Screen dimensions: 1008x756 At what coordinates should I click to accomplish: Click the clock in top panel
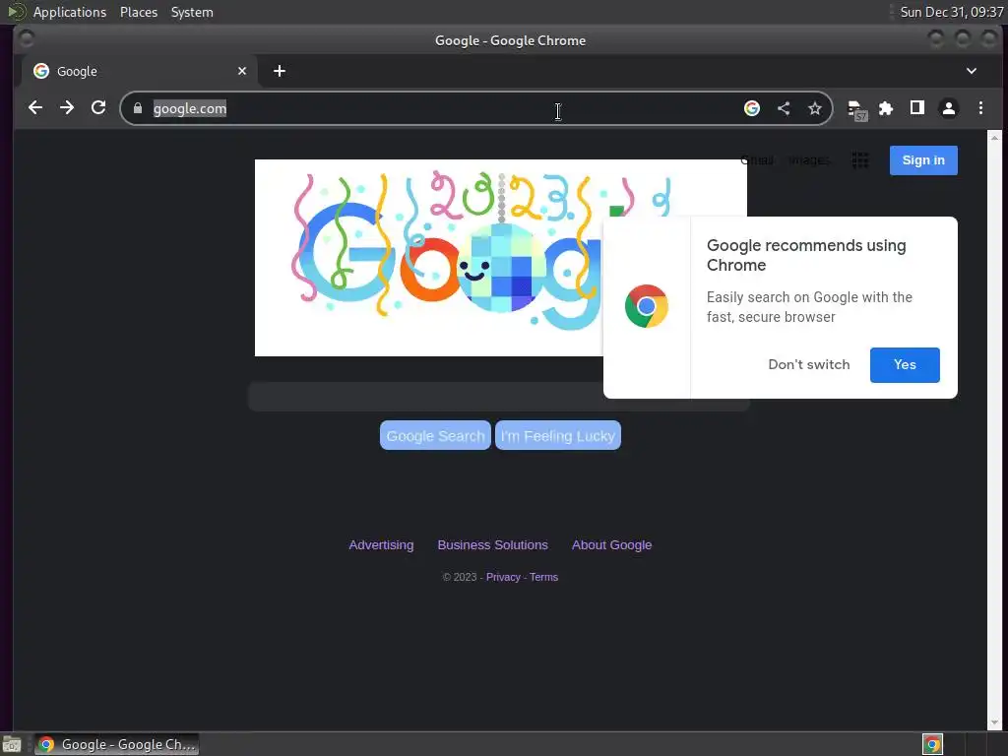pyautogui.click(x=952, y=12)
